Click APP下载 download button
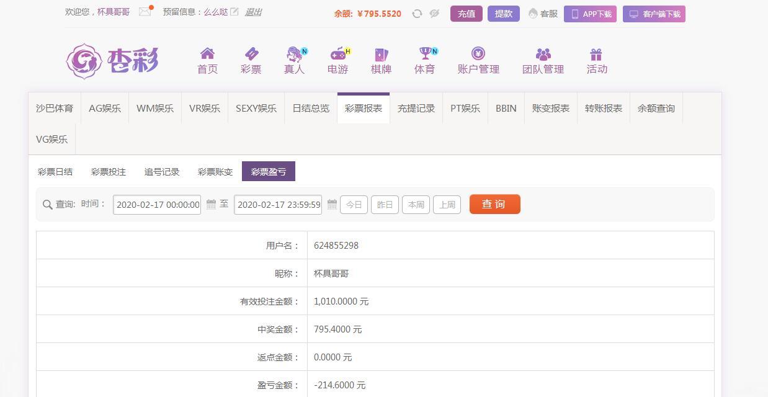768x397 pixels. [590, 14]
